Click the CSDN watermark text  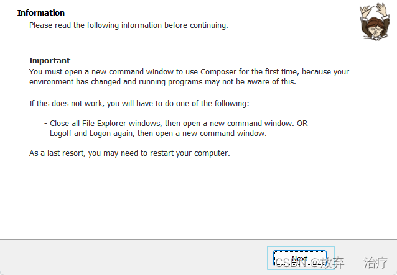pos(291,263)
